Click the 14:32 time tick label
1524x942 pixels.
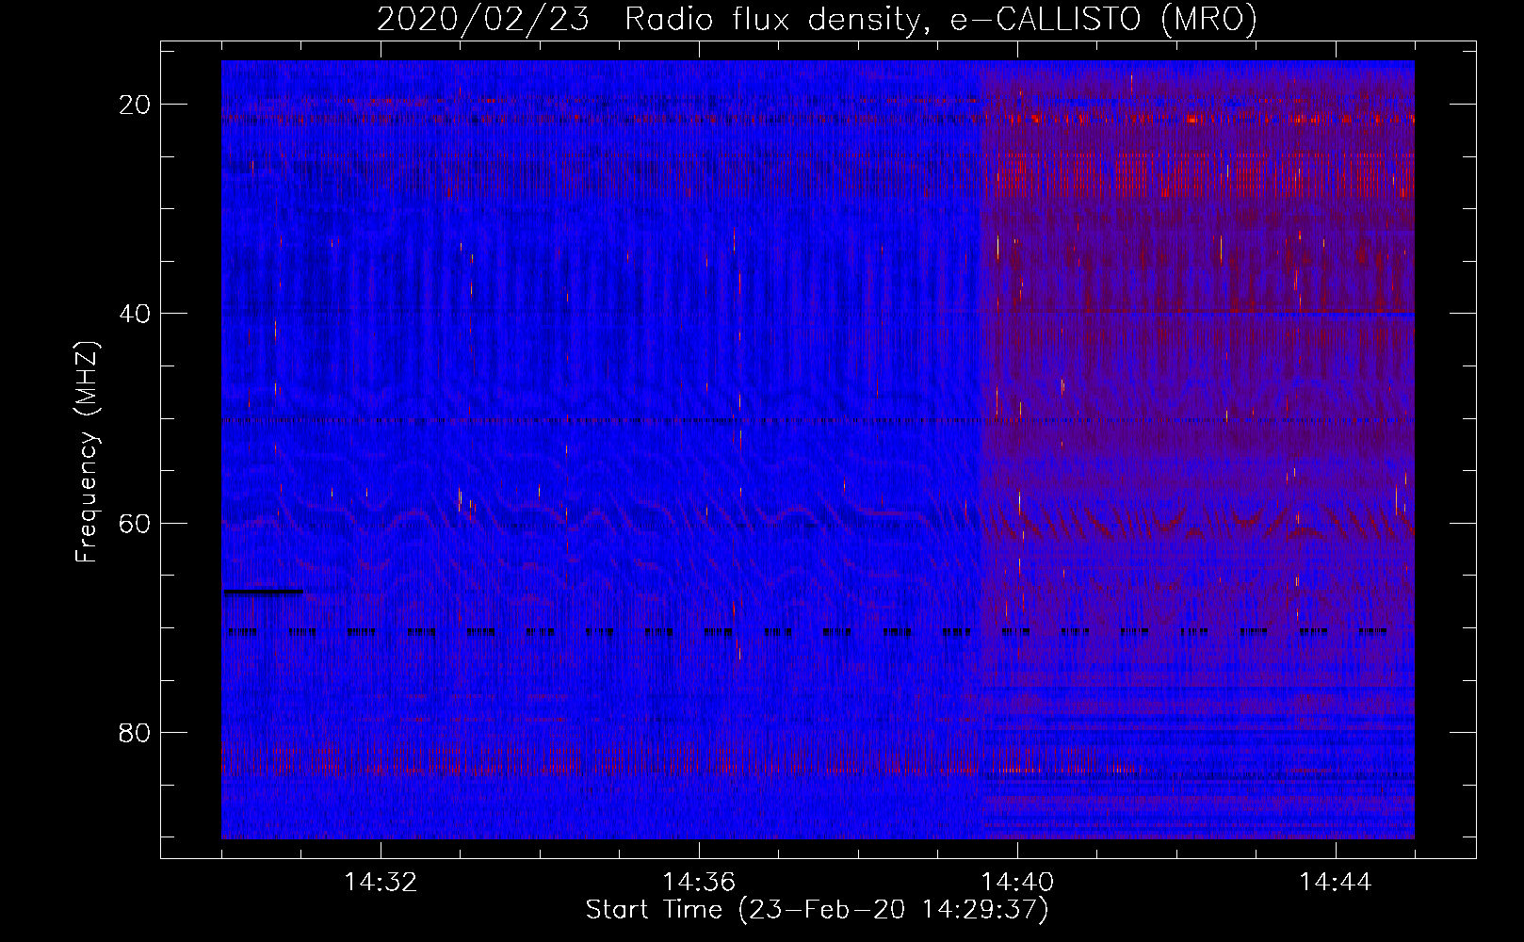coord(381,883)
